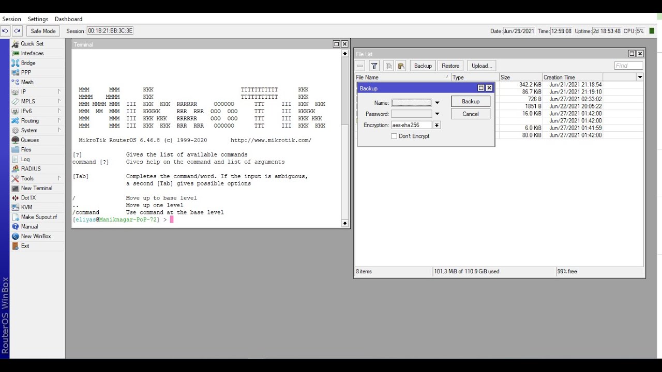
Task: Sort by the Size column header
Action: click(x=520, y=77)
